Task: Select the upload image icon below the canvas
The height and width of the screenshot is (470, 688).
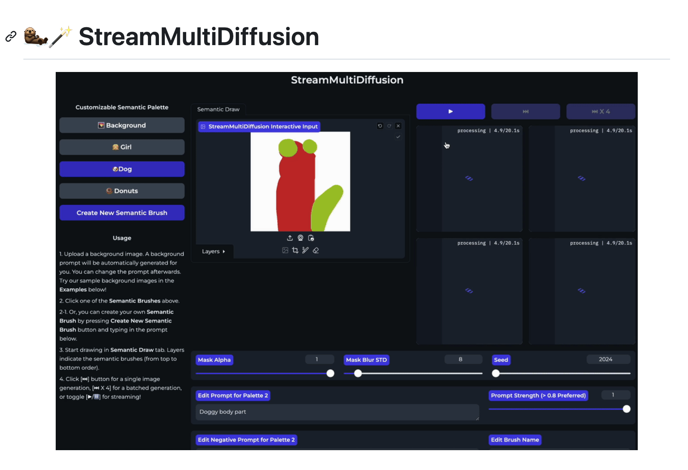Action: click(x=290, y=238)
